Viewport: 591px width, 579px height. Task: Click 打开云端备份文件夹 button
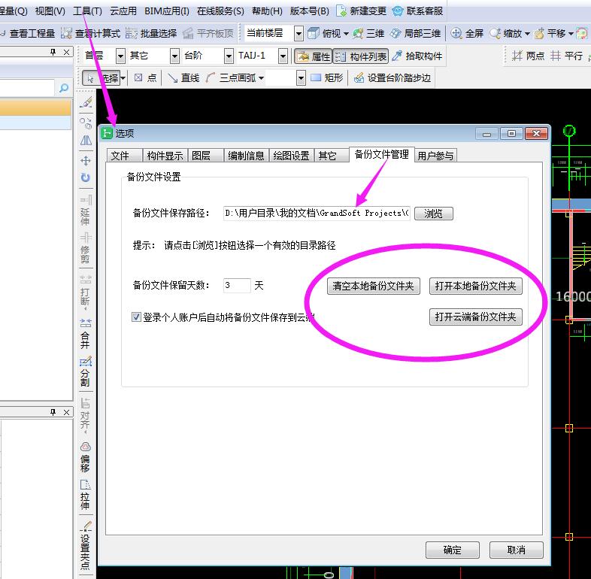[476, 317]
